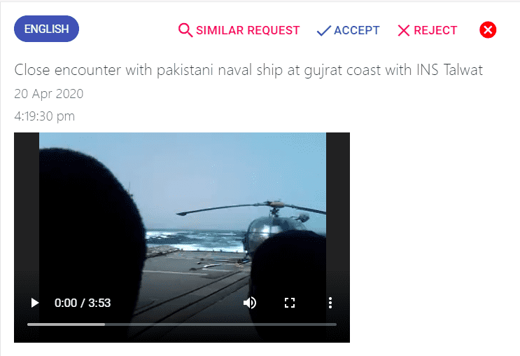Click the magnifier icon beside Similar Request
The width and height of the screenshot is (520, 356).
point(185,30)
